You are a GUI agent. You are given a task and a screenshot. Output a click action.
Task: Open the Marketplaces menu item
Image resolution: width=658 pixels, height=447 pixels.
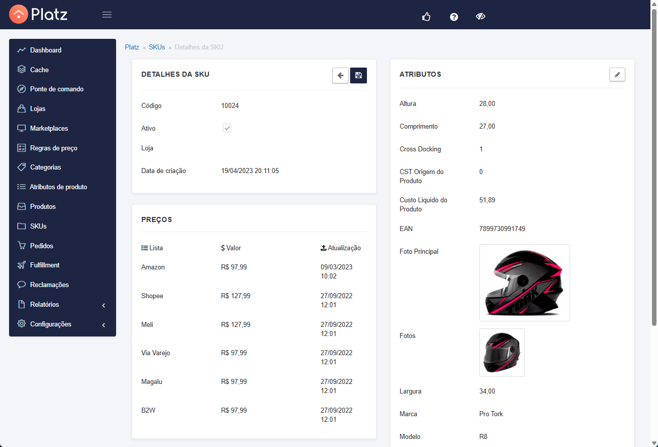point(63,128)
